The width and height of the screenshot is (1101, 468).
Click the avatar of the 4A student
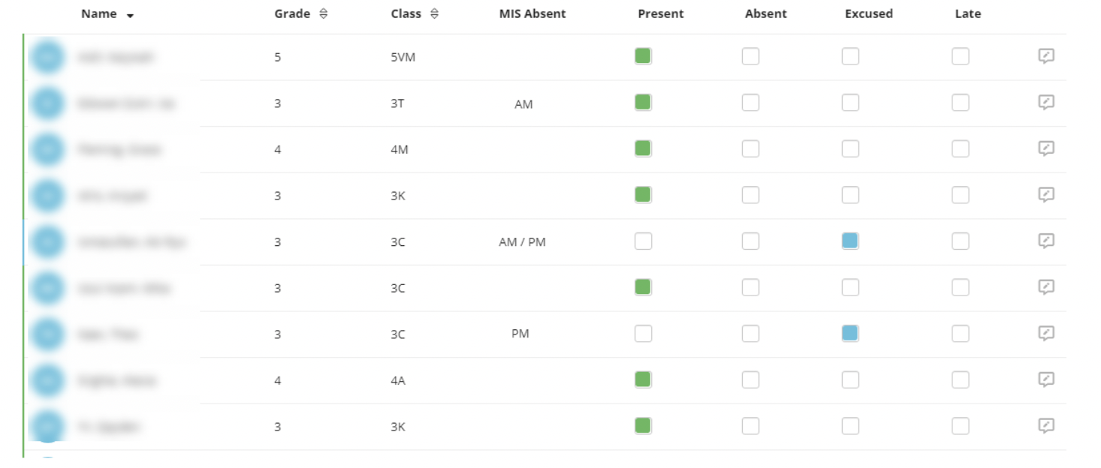(x=47, y=381)
